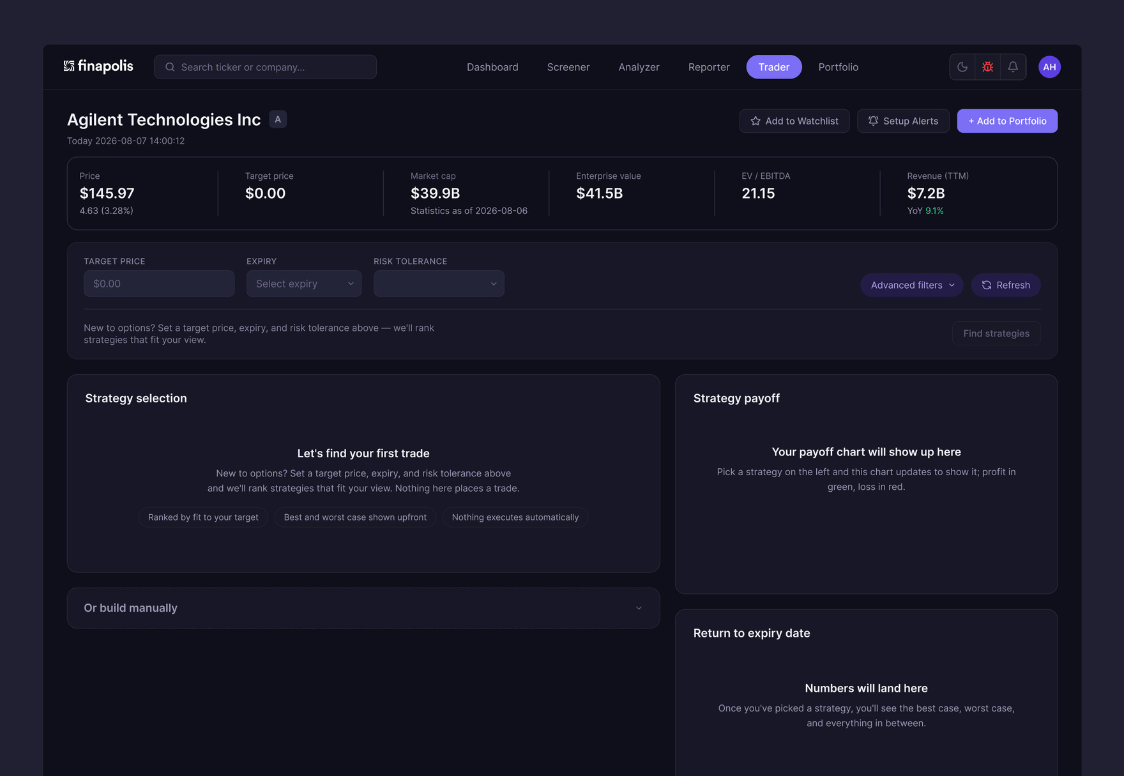Image resolution: width=1124 pixels, height=776 pixels.
Task: Click the 4.63 (3.28%) price change
Action: [107, 211]
